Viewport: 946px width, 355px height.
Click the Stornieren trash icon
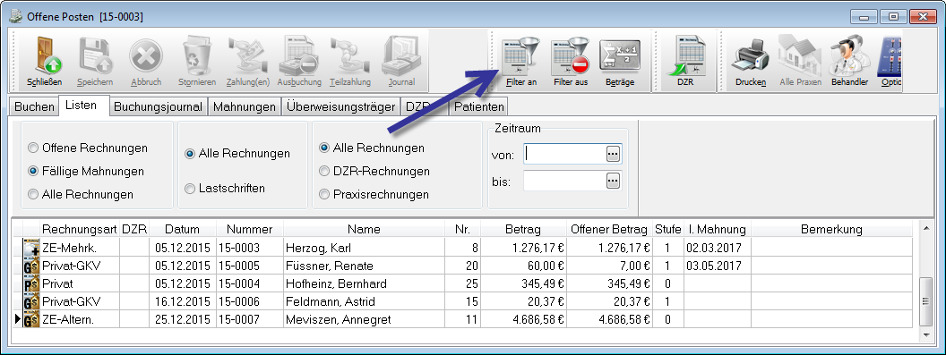pos(197,62)
